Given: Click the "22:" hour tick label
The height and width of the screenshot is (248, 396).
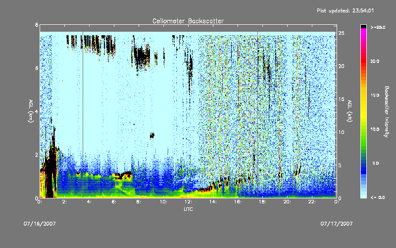Looking at the screenshot, I should (312, 202).
